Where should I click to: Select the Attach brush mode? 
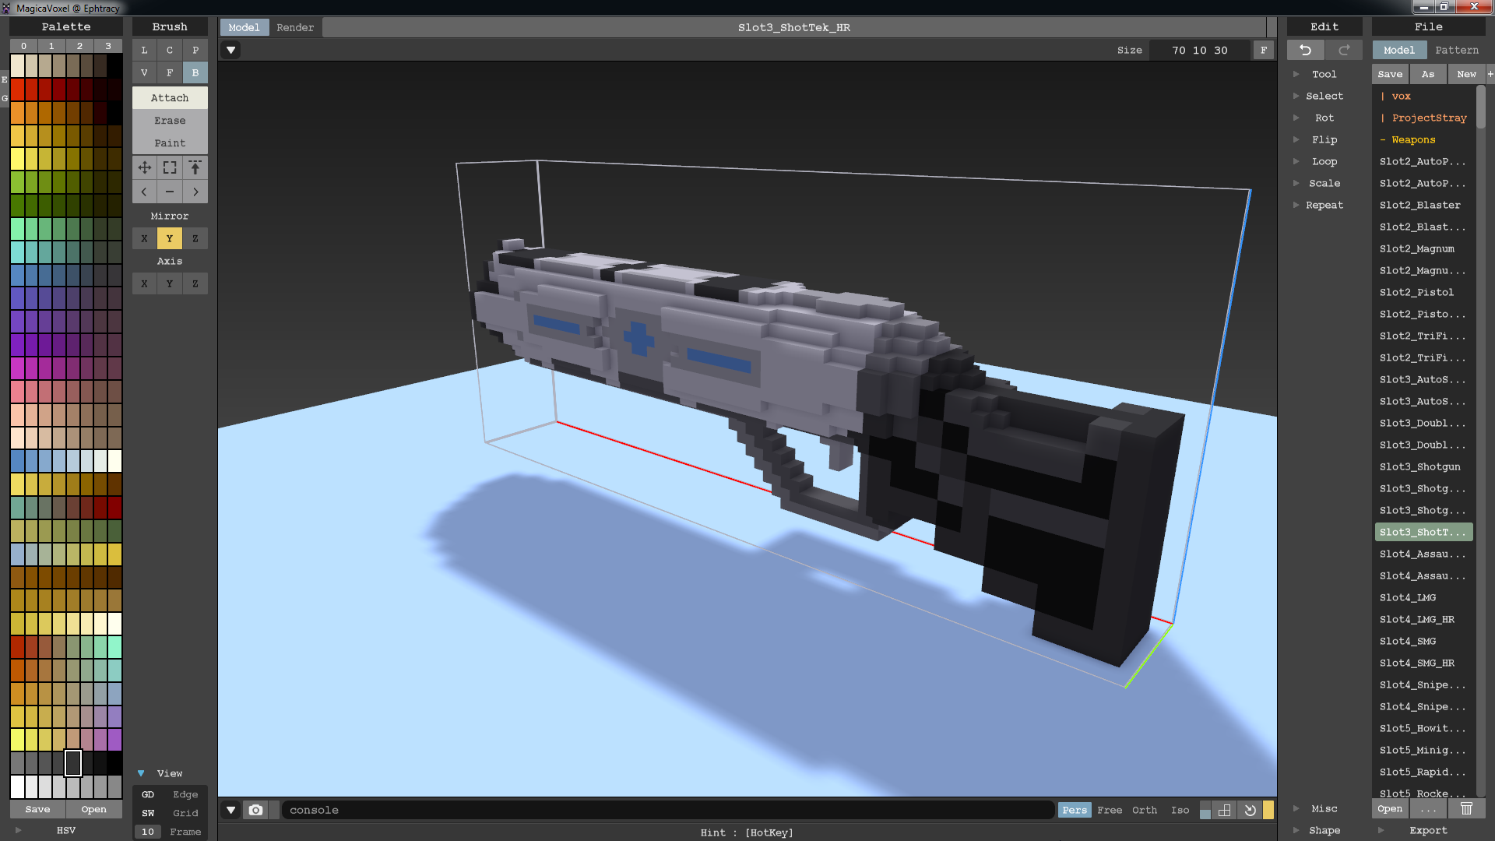[x=170, y=97]
